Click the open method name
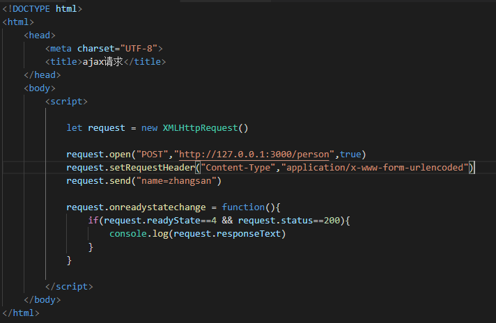 click(x=120, y=155)
